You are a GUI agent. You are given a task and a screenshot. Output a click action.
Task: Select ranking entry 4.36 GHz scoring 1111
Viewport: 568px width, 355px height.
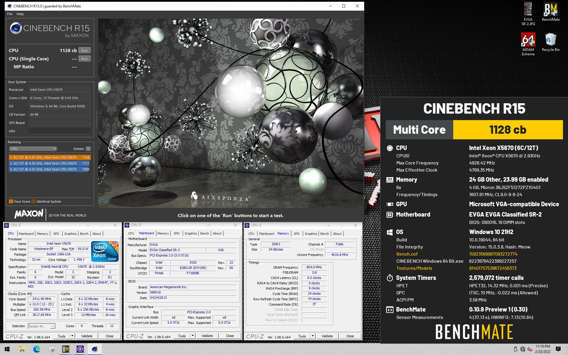pyautogui.click(x=49, y=163)
